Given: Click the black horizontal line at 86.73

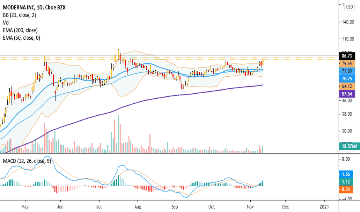Looking at the screenshot, I should coord(170,56).
